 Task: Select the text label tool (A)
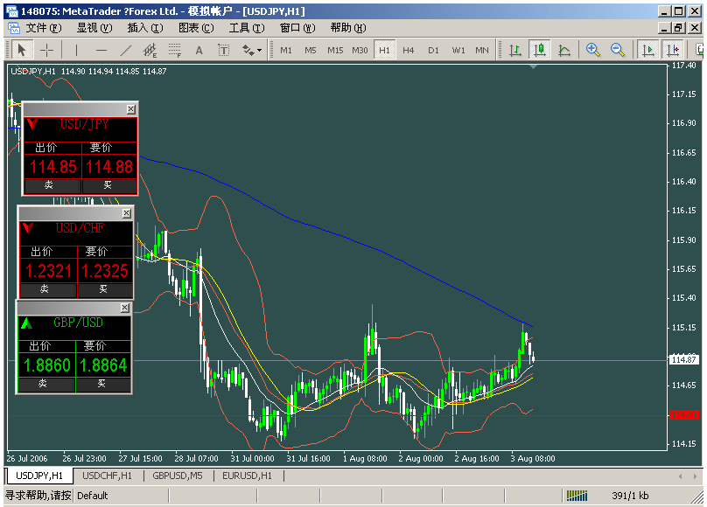click(x=199, y=50)
